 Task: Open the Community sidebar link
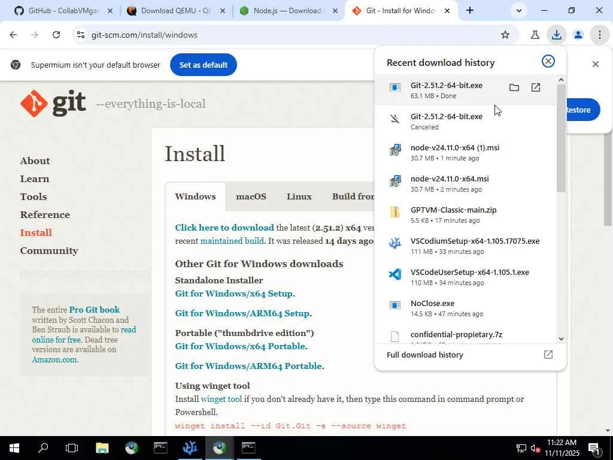coord(49,251)
